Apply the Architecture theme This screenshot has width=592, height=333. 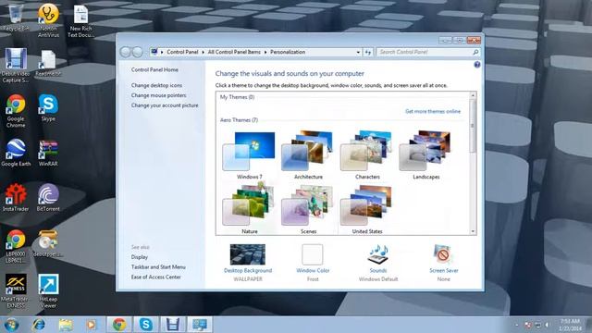[308, 155]
